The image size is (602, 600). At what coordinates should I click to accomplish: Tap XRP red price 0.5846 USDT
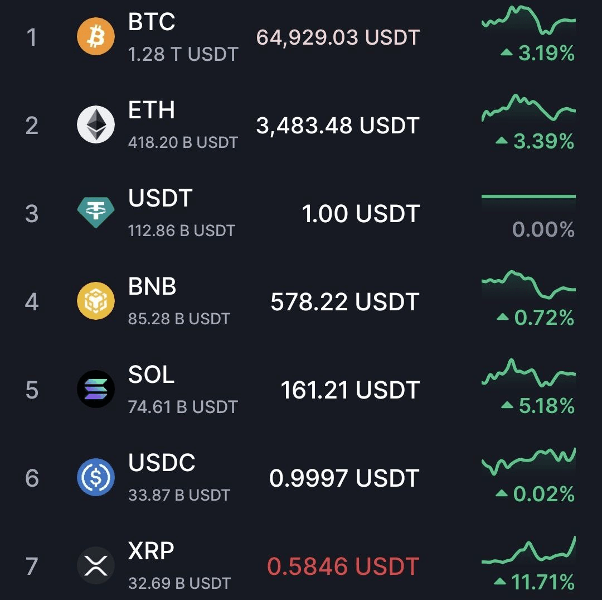(343, 566)
